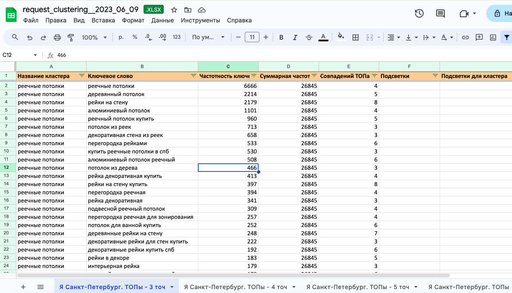This screenshot has width=512, height=293.
Task: Toggle the filter funnel in toolbar
Action: 506,37
